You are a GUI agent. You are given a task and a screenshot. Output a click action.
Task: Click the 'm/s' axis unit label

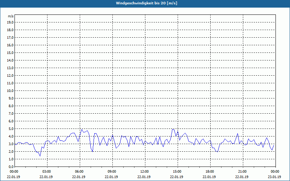tap(11, 16)
